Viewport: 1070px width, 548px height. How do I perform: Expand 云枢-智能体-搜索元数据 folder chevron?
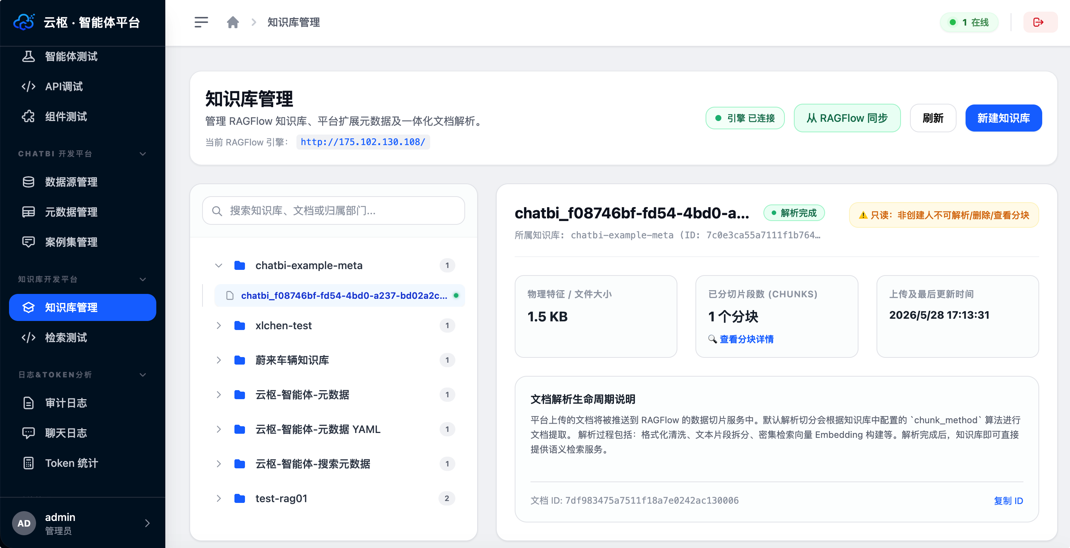coord(219,464)
